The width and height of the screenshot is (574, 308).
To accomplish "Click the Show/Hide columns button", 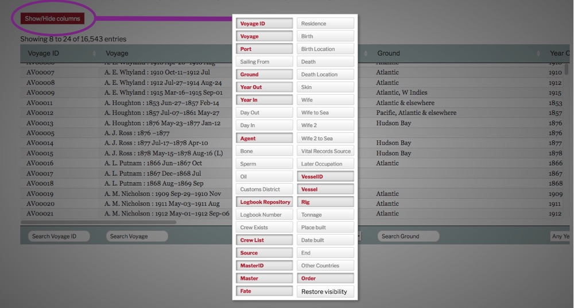I will (x=52, y=18).
